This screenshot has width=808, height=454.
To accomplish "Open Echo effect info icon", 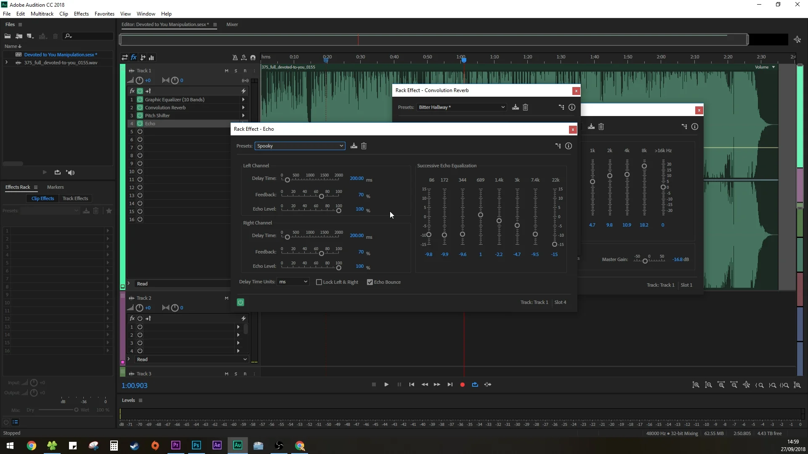I will tap(569, 146).
